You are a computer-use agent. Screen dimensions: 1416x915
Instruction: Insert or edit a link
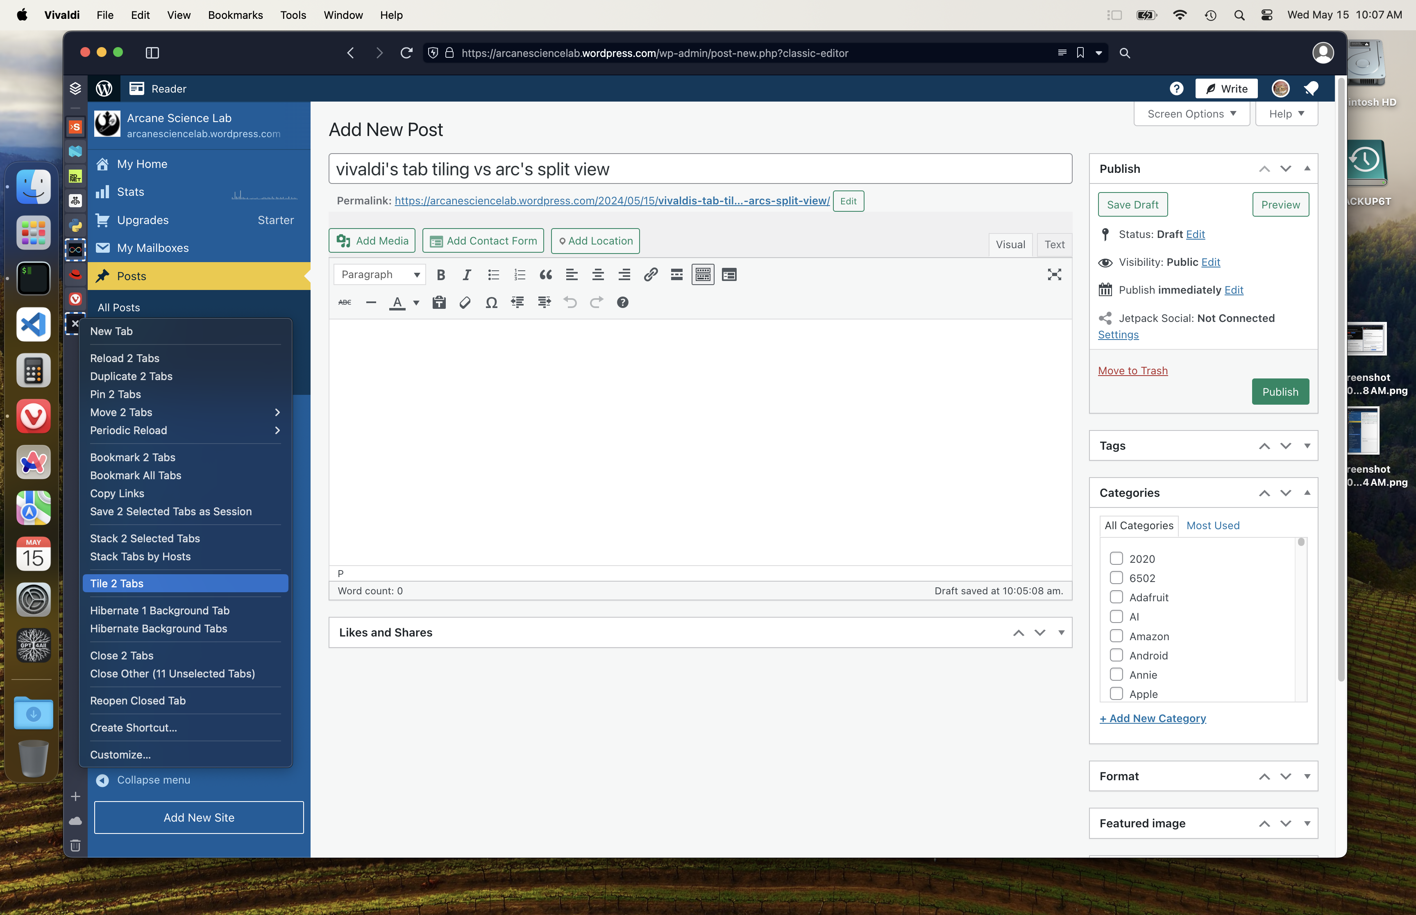pyautogui.click(x=651, y=274)
